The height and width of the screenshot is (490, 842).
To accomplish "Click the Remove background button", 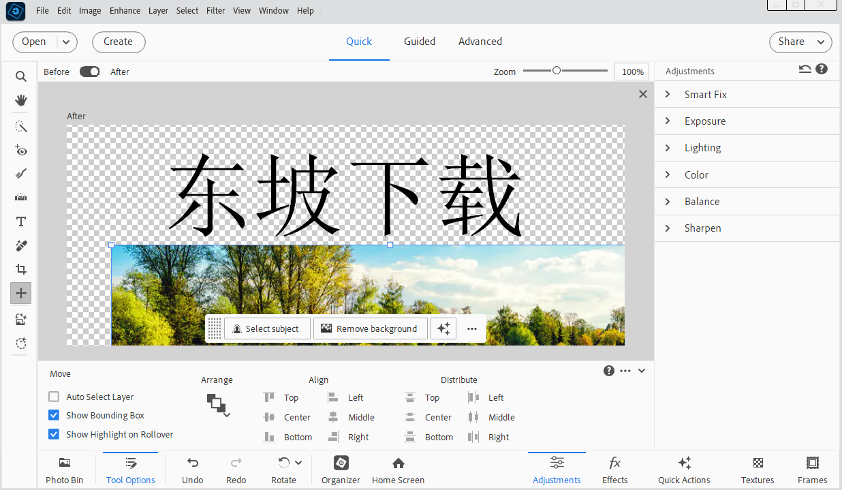I will [x=370, y=328].
